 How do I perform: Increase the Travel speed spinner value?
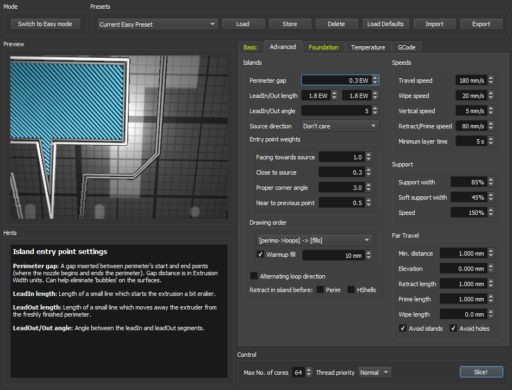[491, 78]
